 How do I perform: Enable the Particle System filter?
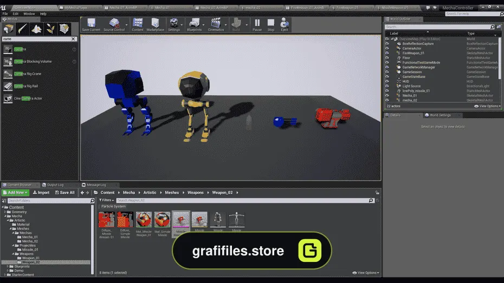click(113, 206)
